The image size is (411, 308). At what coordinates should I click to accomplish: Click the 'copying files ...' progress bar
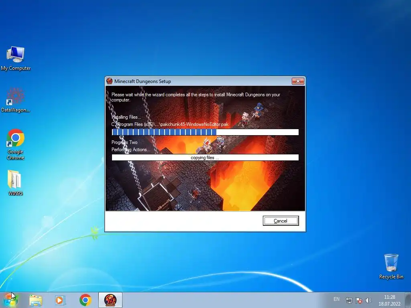click(205, 157)
